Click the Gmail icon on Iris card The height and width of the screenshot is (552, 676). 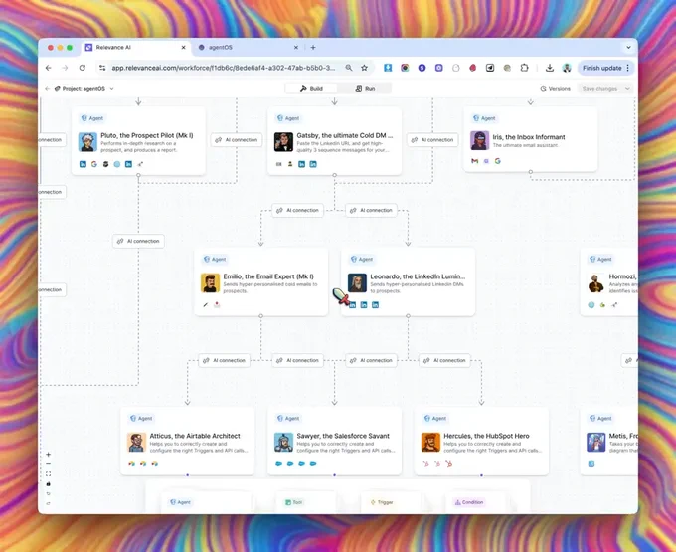[x=474, y=161]
